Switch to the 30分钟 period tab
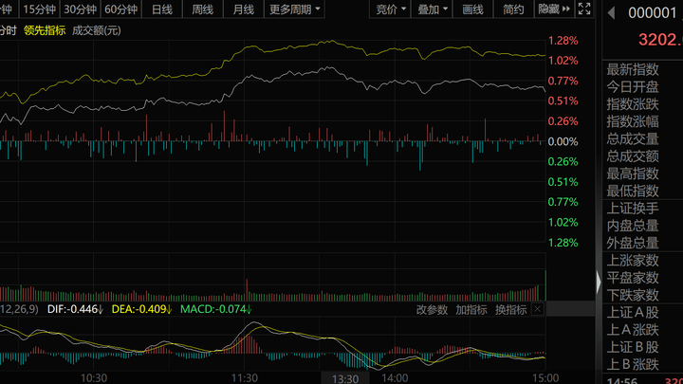Image resolution: width=683 pixels, height=384 pixels. coord(81,9)
